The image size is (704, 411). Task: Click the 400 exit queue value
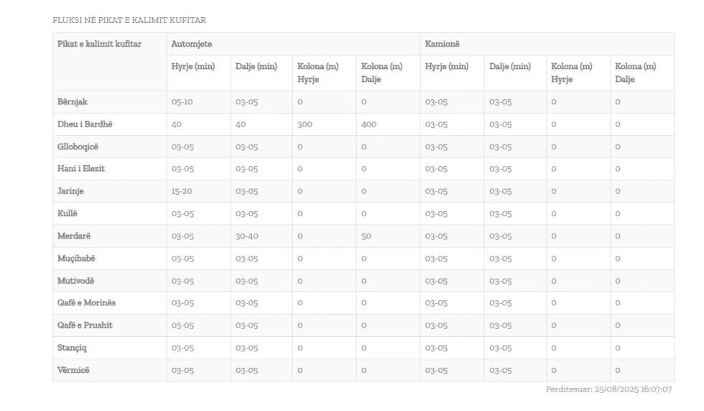coord(369,124)
